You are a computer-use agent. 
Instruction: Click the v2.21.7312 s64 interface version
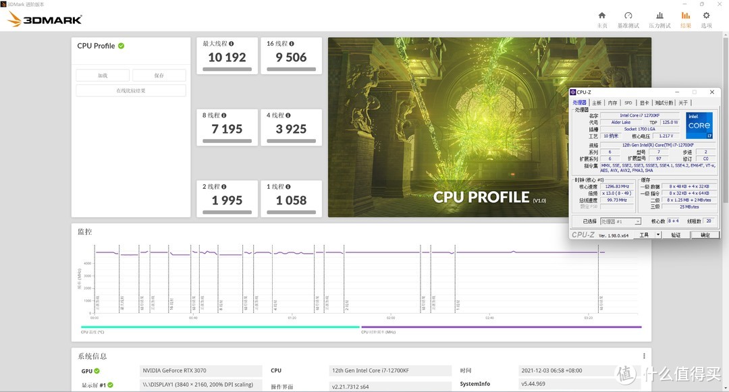tap(390, 387)
